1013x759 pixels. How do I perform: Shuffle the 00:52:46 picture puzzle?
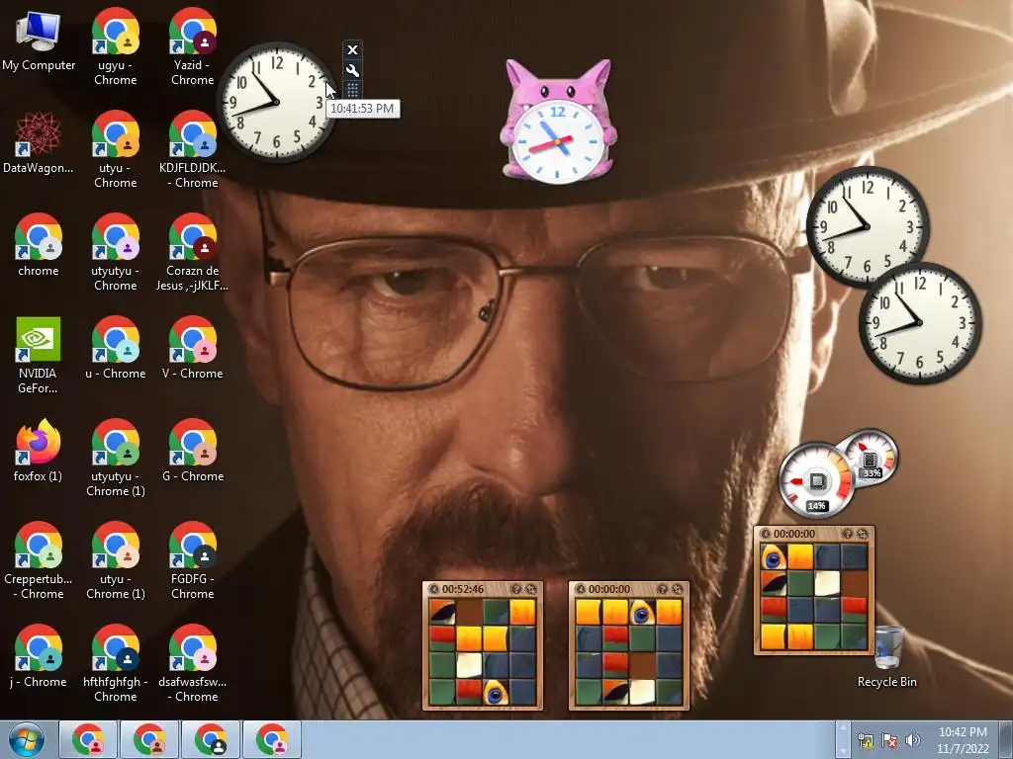(531, 589)
